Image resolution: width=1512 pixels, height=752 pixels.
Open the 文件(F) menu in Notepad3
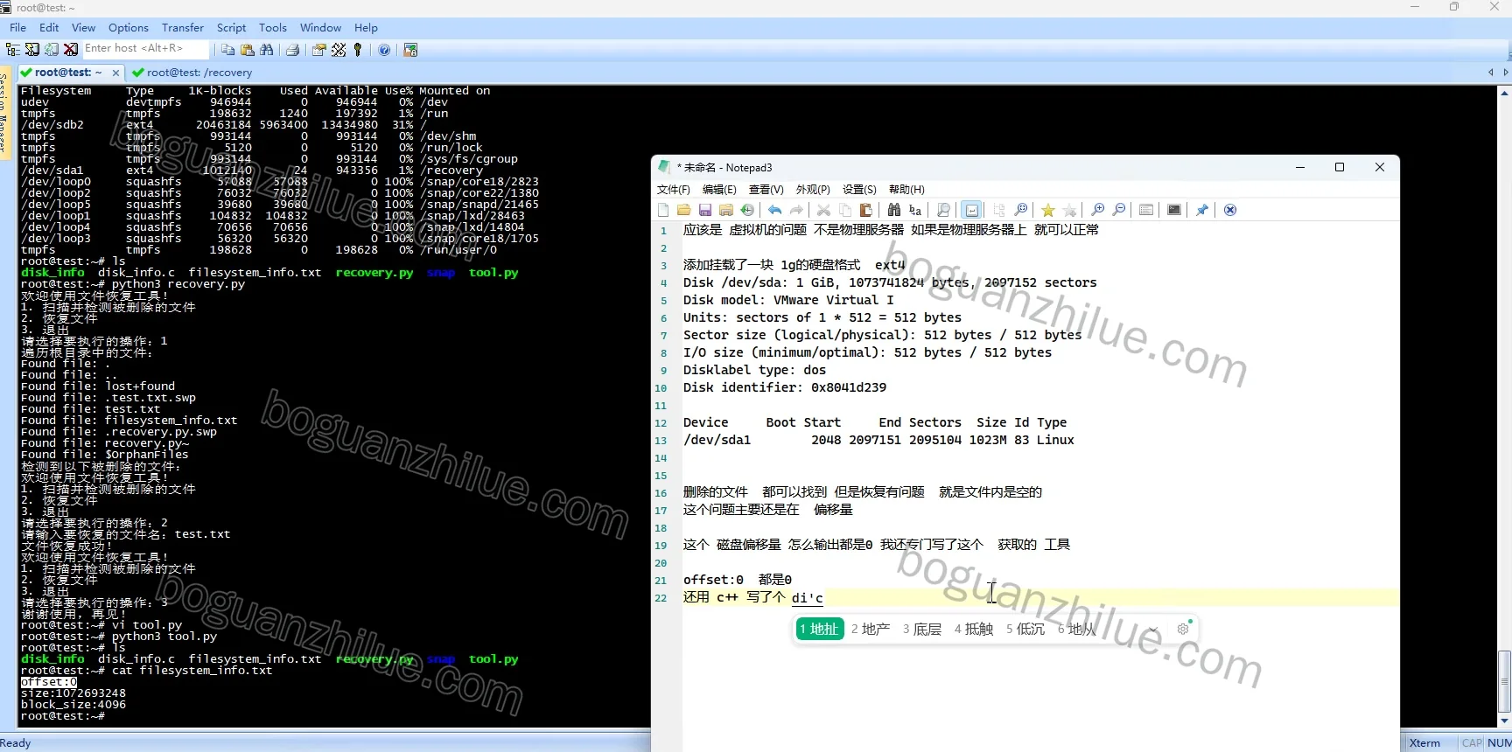[673, 189]
